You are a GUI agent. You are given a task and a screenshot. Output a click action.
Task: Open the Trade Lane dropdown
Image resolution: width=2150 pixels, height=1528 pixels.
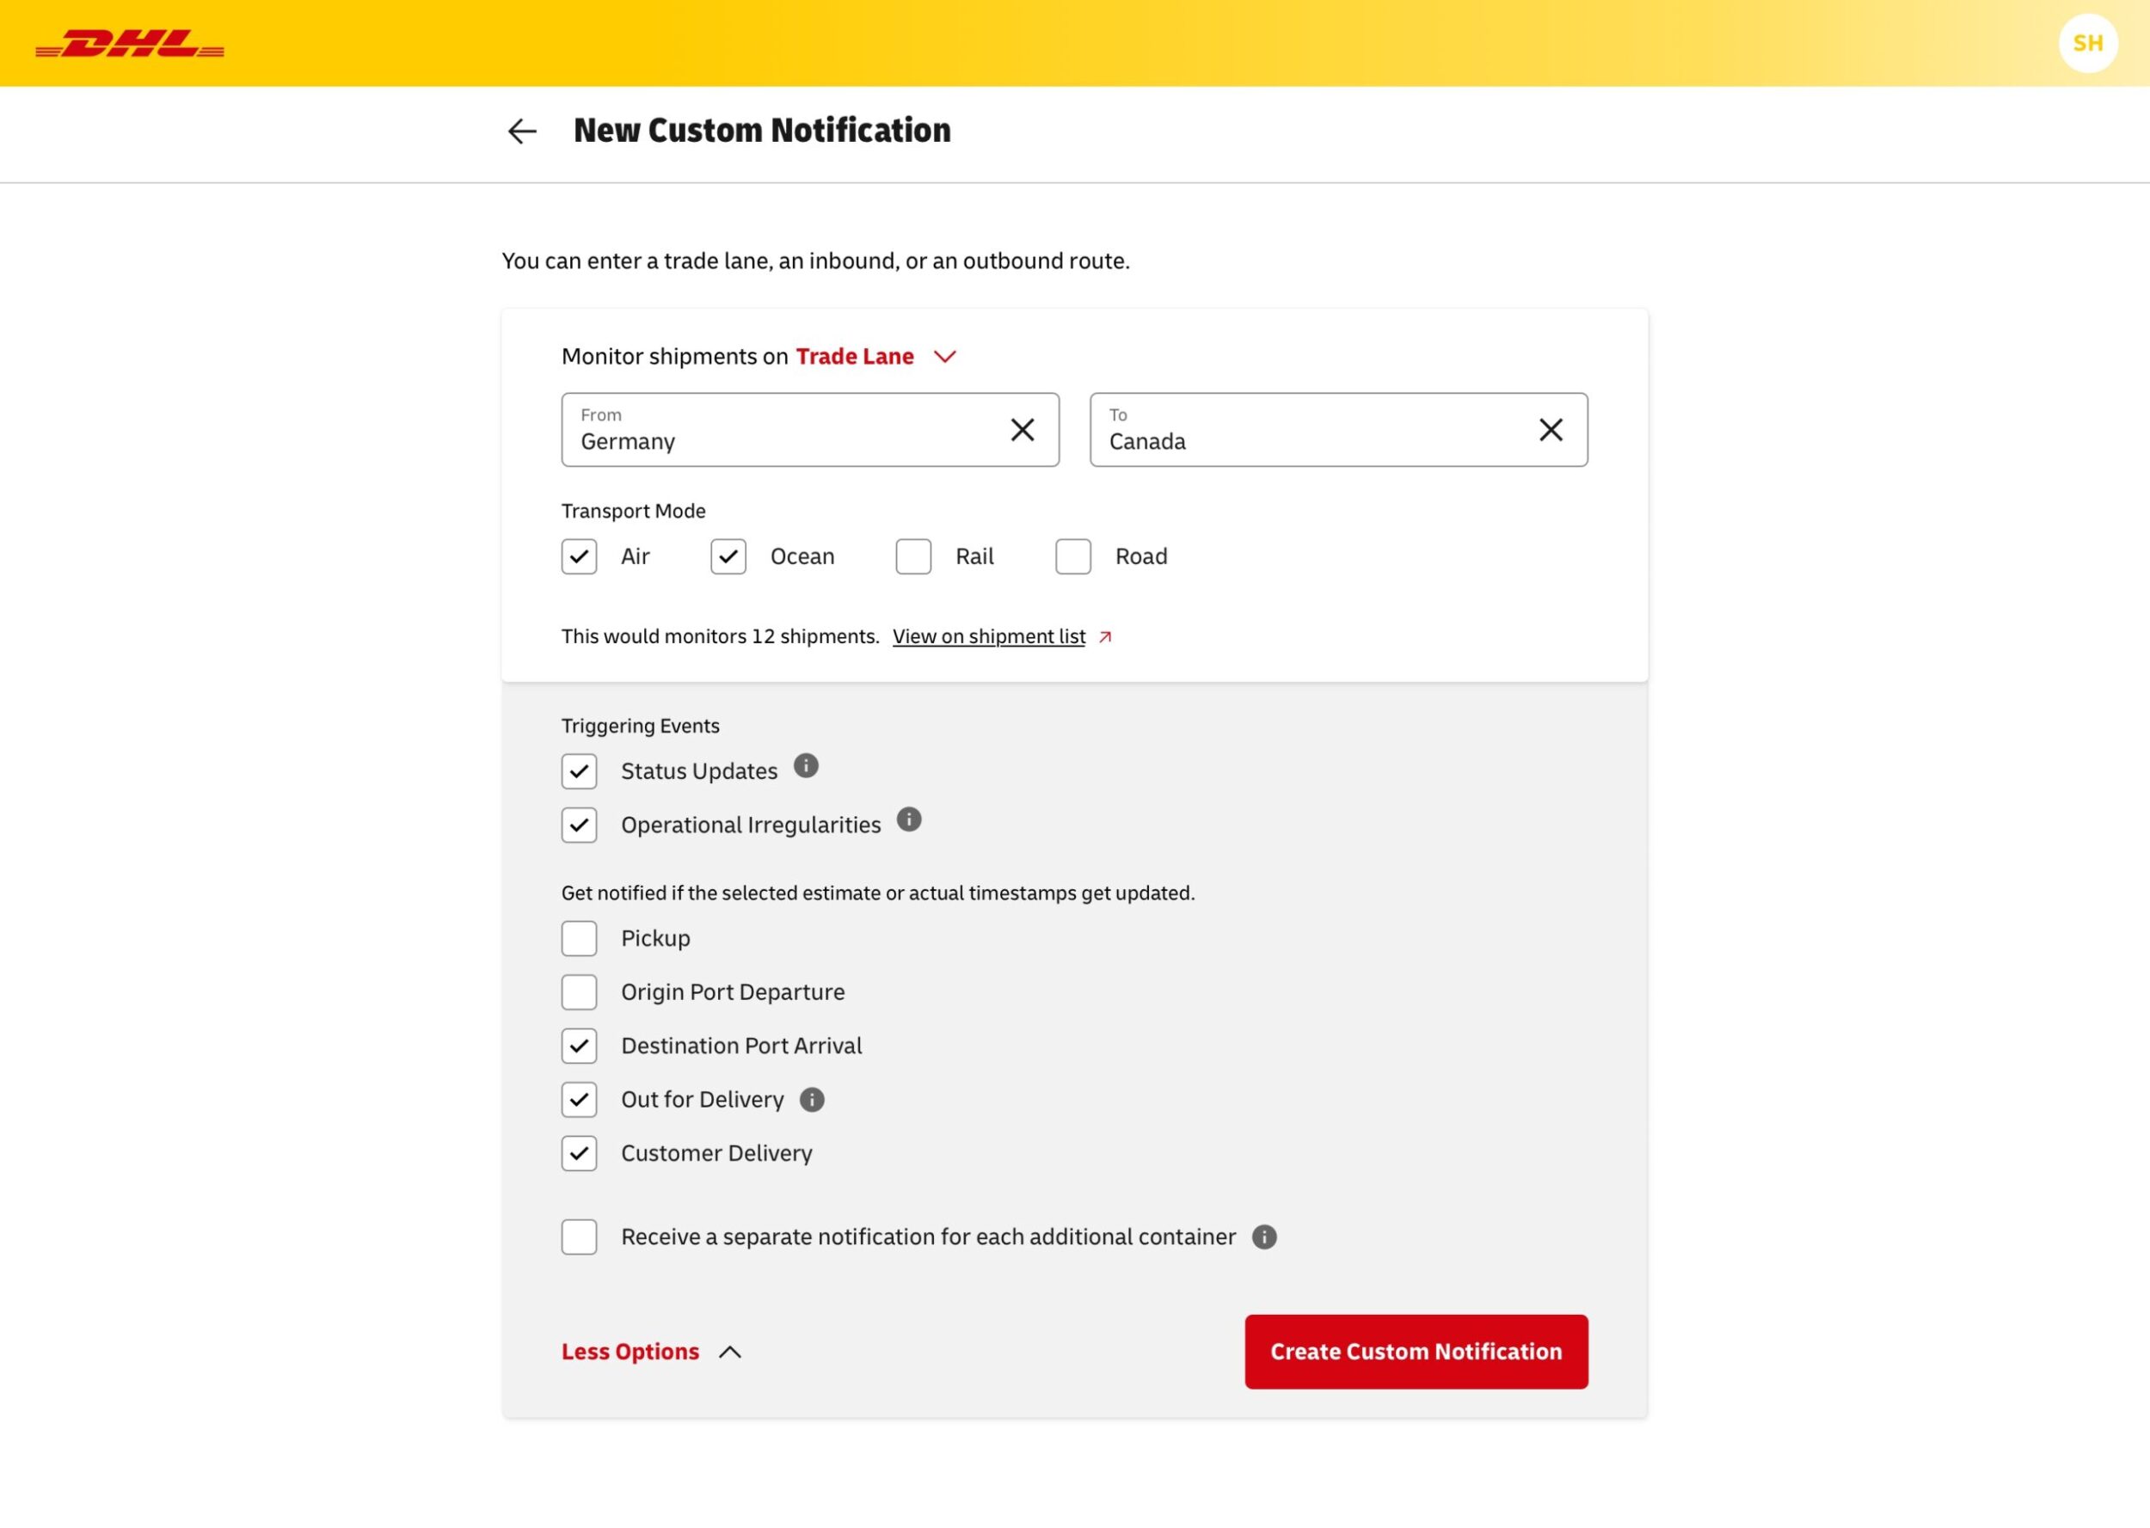tap(875, 357)
